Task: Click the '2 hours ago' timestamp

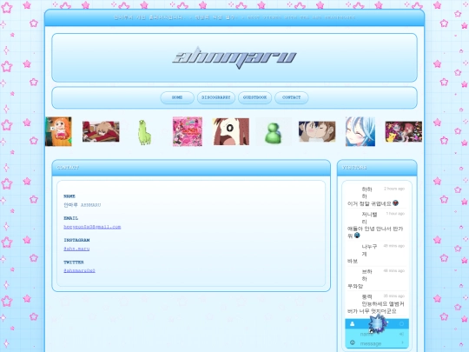Action: 394,189
